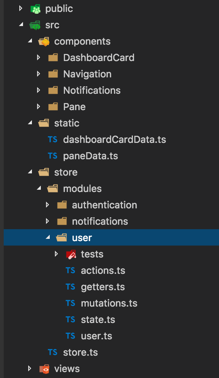
Task: Expand the views folder arrow
Action: pyautogui.click(x=30, y=368)
